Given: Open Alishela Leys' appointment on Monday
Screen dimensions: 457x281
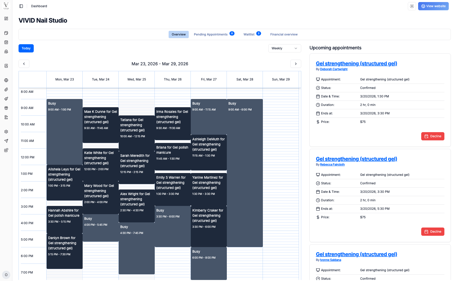Looking at the screenshot, I should click(65, 183).
